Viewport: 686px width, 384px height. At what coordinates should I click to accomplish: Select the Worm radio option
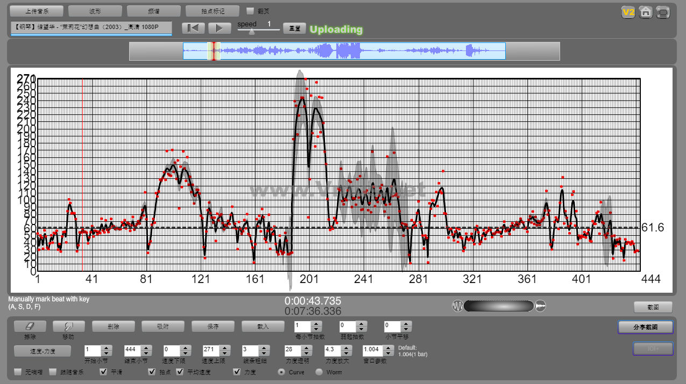pyautogui.click(x=319, y=372)
